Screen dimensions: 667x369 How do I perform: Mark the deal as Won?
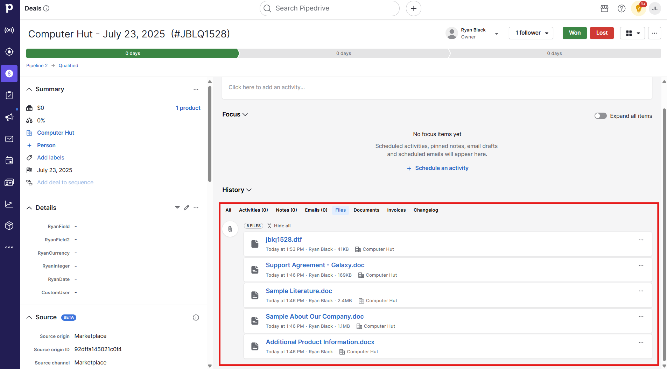click(574, 33)
